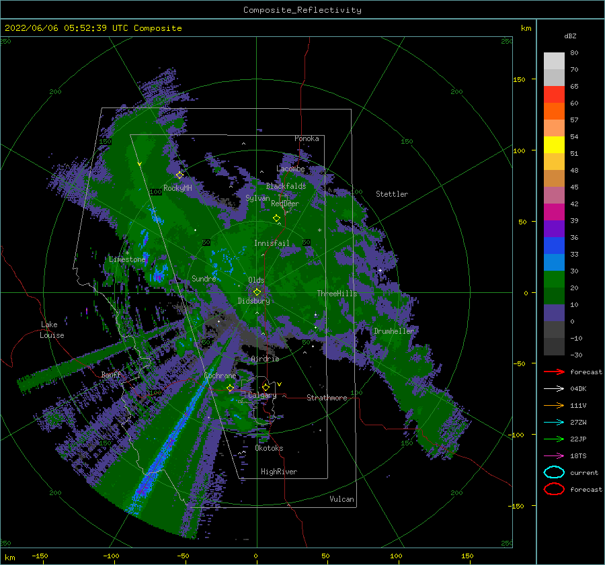Click the orange 111V arrow icon
This screenshot has height=565, width=605.
click(x=554, y=405)
